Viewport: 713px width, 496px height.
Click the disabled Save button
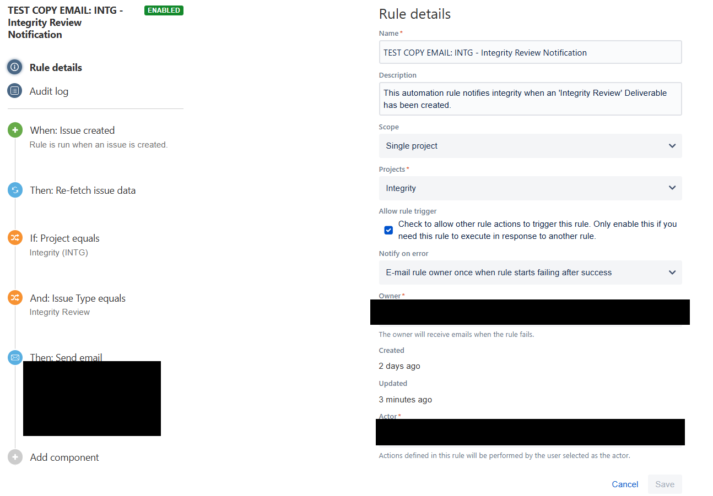[665, 484]
